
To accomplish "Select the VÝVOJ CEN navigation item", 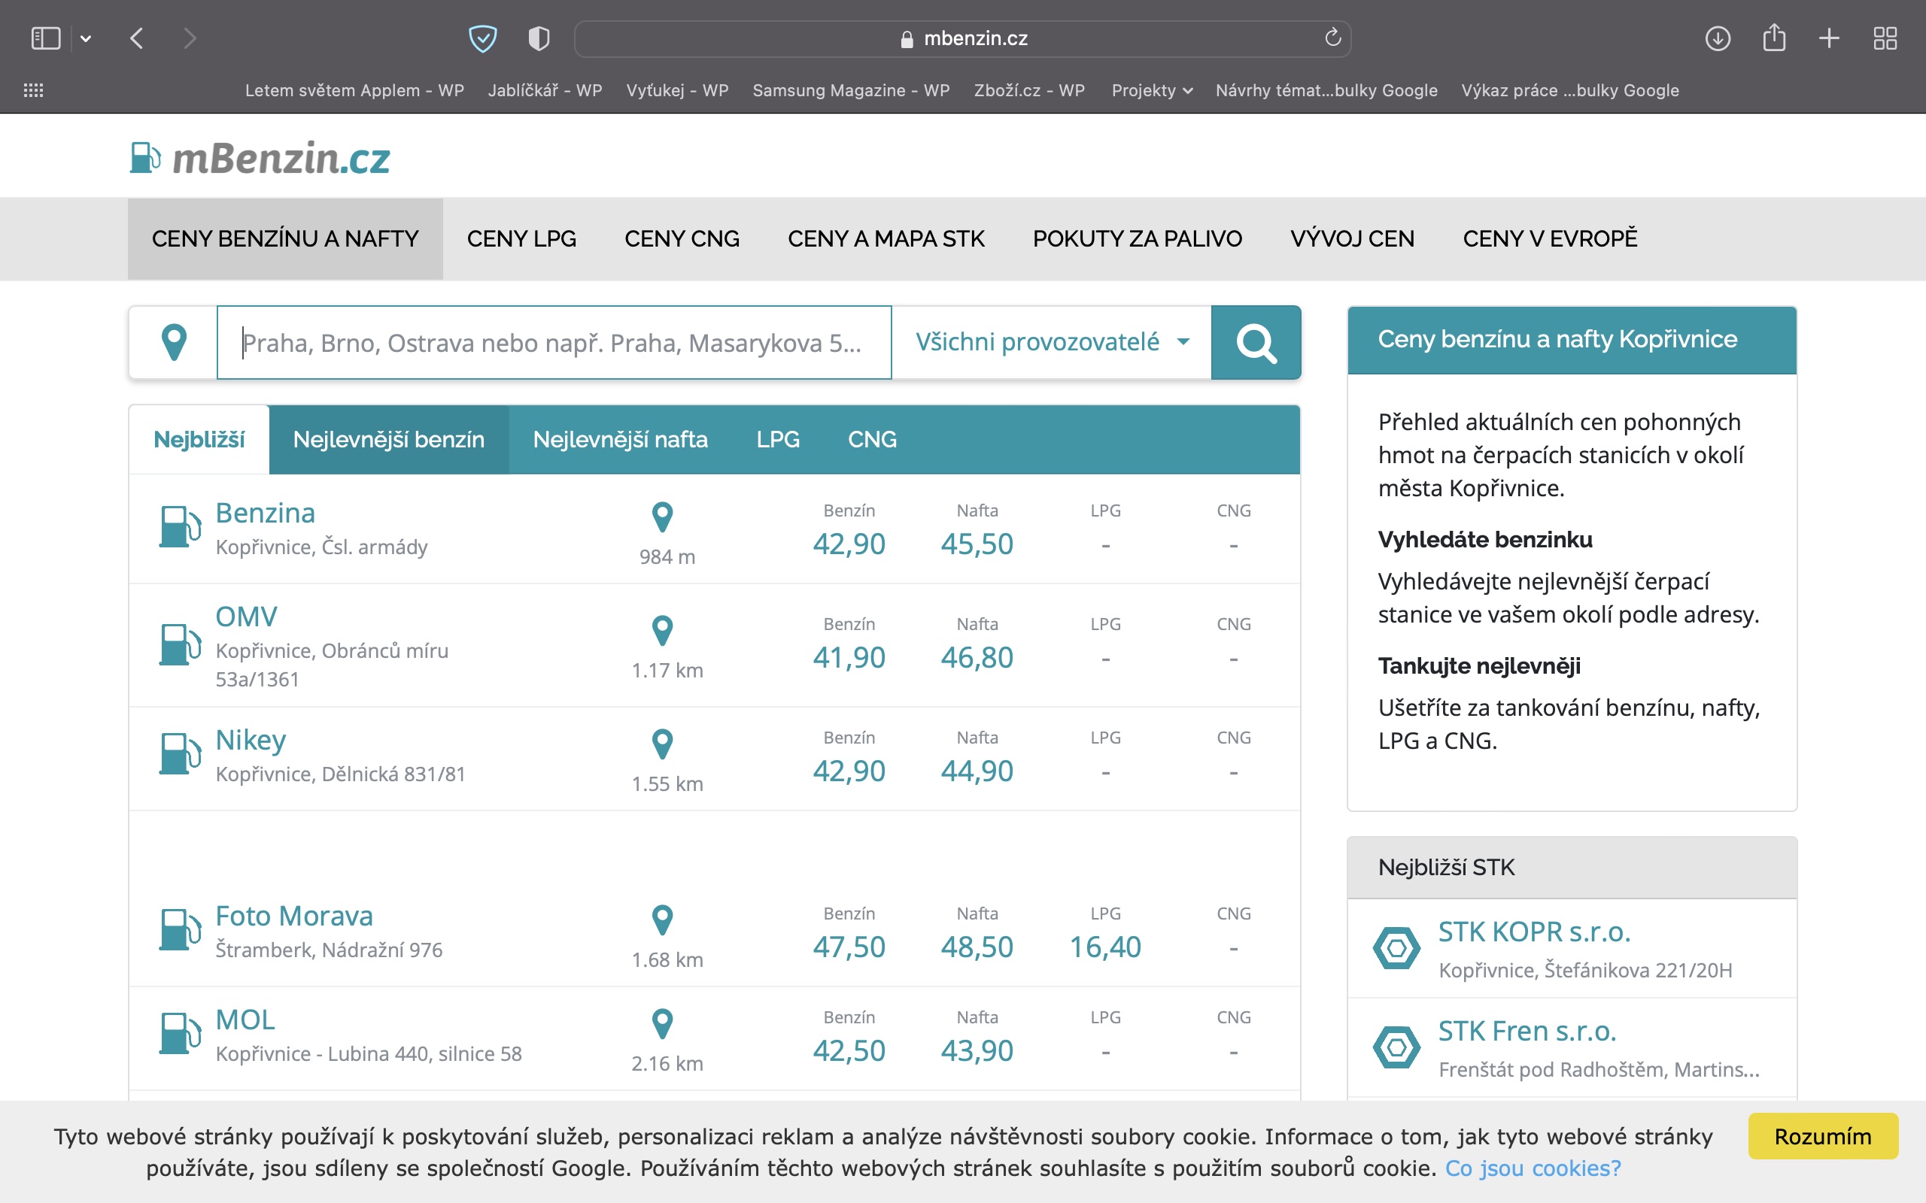I will 1351,238.
